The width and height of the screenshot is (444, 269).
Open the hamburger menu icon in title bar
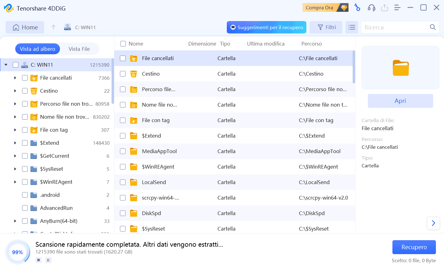[x=397, y=8]
